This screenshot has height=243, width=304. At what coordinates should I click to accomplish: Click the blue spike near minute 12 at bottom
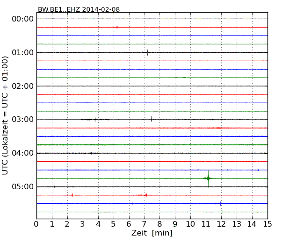[220, 203]
